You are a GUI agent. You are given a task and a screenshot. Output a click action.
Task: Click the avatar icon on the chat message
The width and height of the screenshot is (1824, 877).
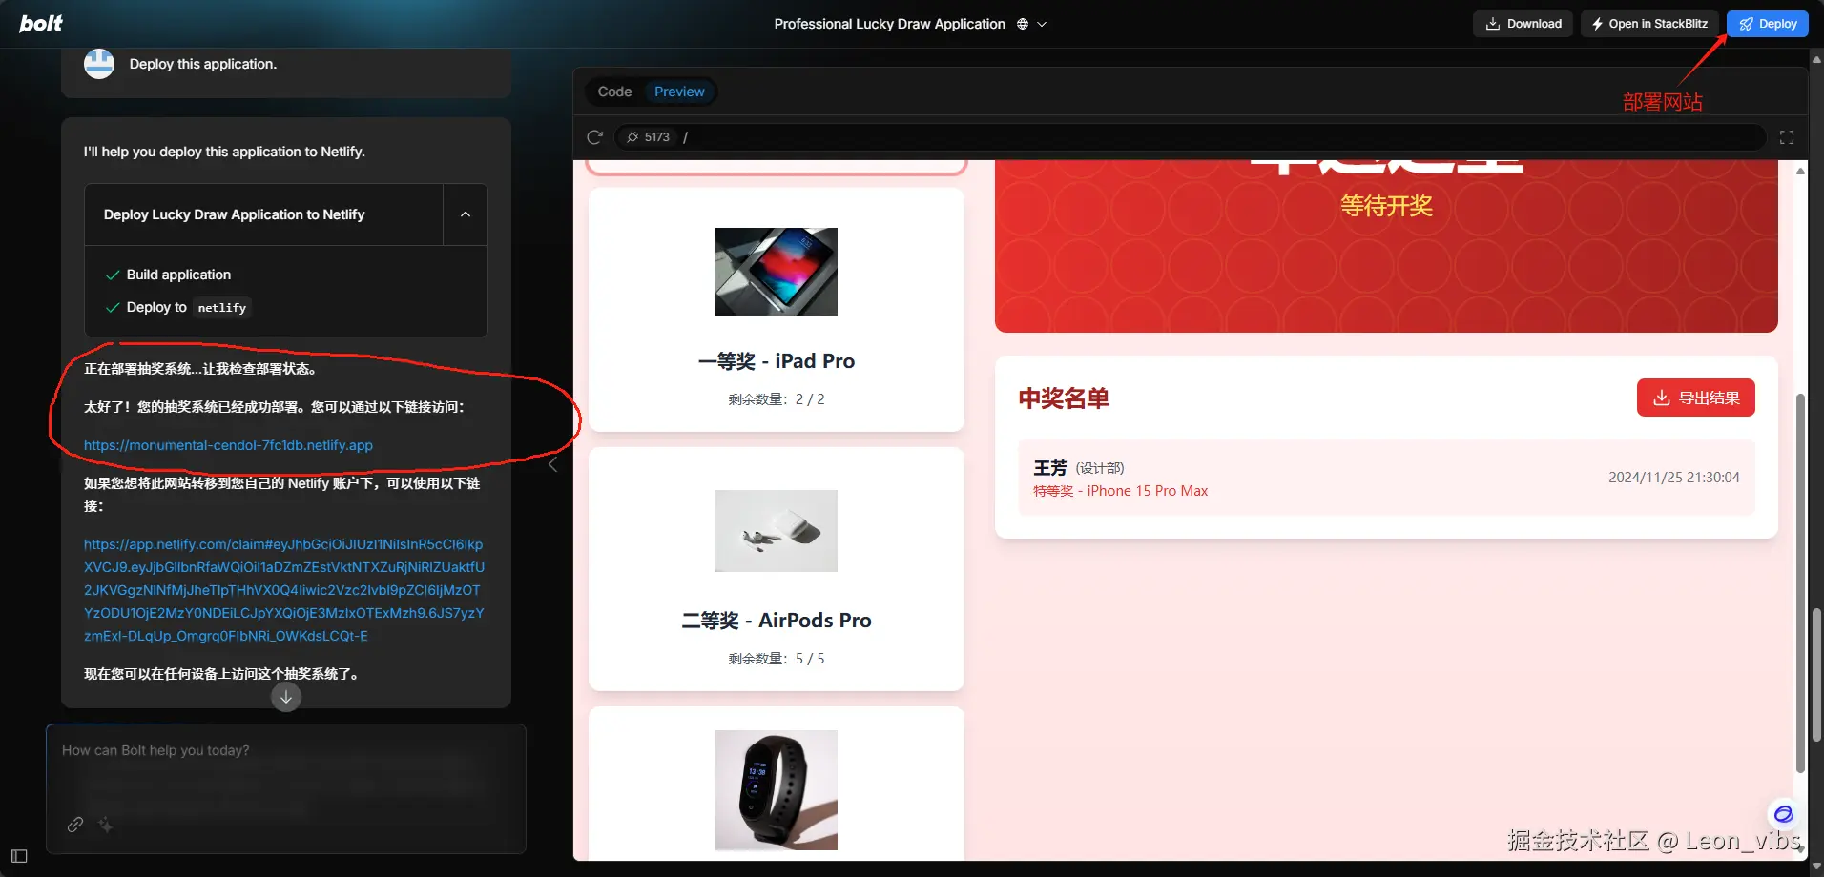[98, 63]
